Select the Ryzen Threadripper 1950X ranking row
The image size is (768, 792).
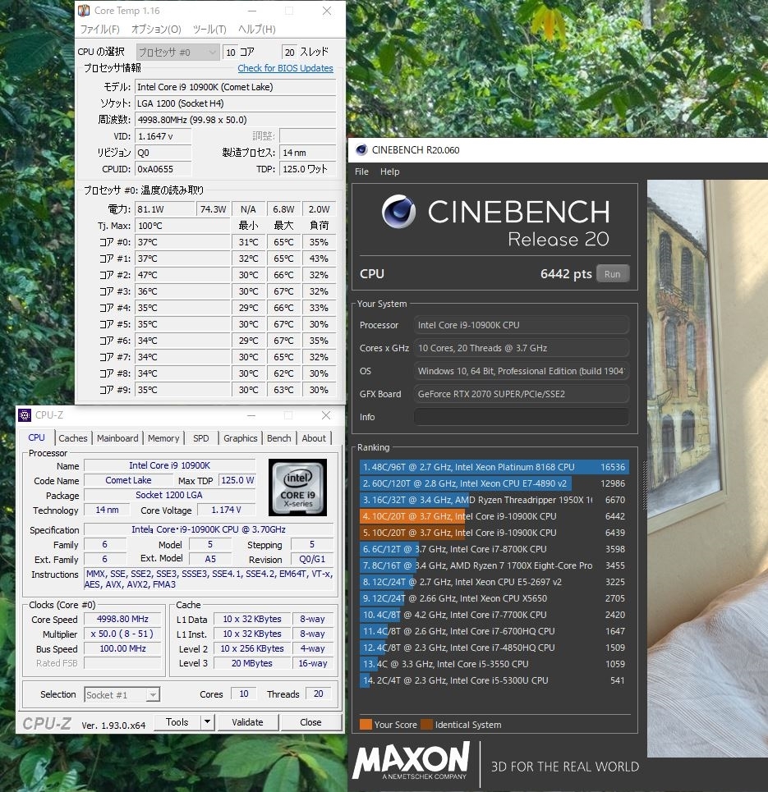pos(494,500)
